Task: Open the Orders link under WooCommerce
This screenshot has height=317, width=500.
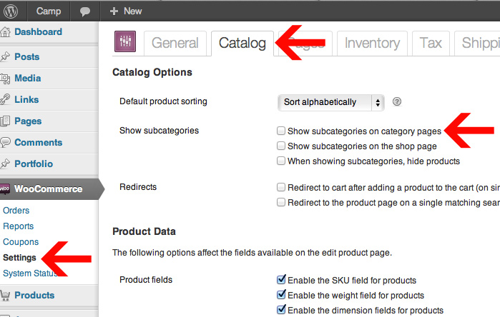Action: click(16, 211)
